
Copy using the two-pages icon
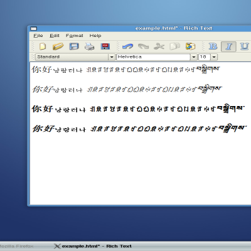pos(175,46)
